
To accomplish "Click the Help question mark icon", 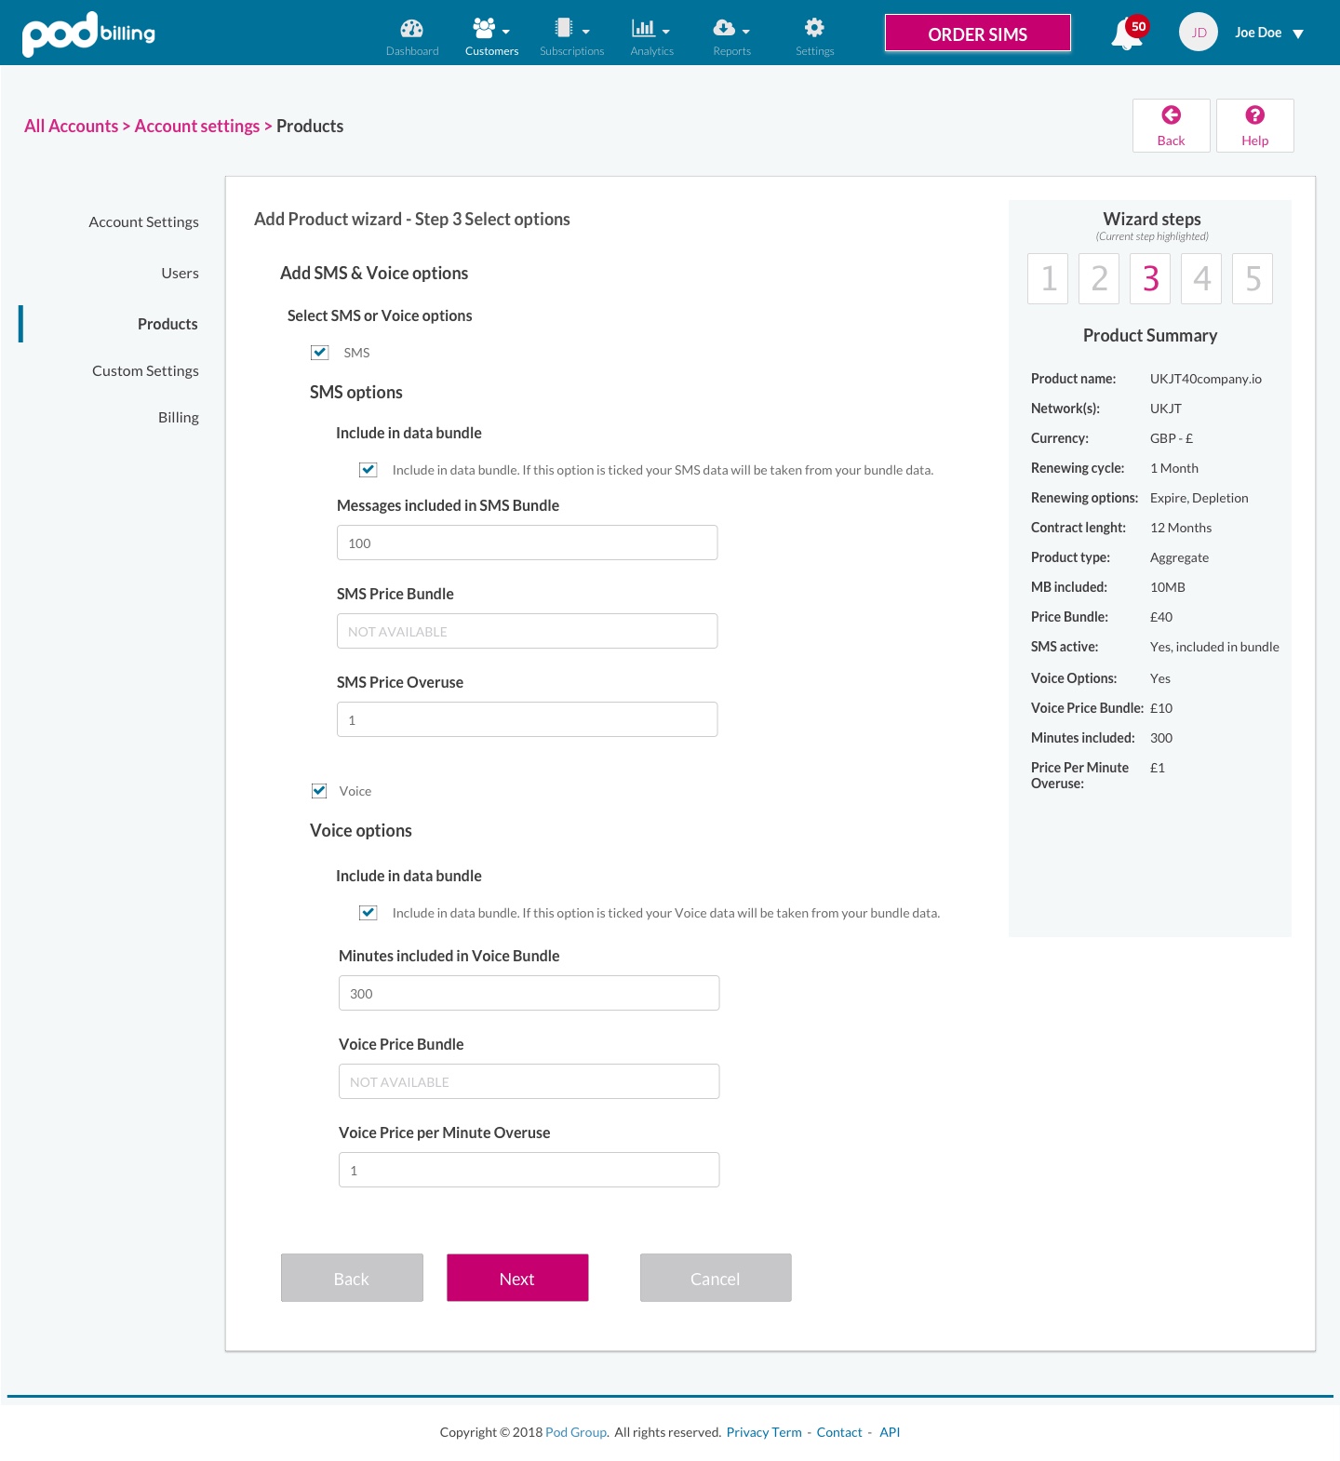I will [x=1254, y=115].
